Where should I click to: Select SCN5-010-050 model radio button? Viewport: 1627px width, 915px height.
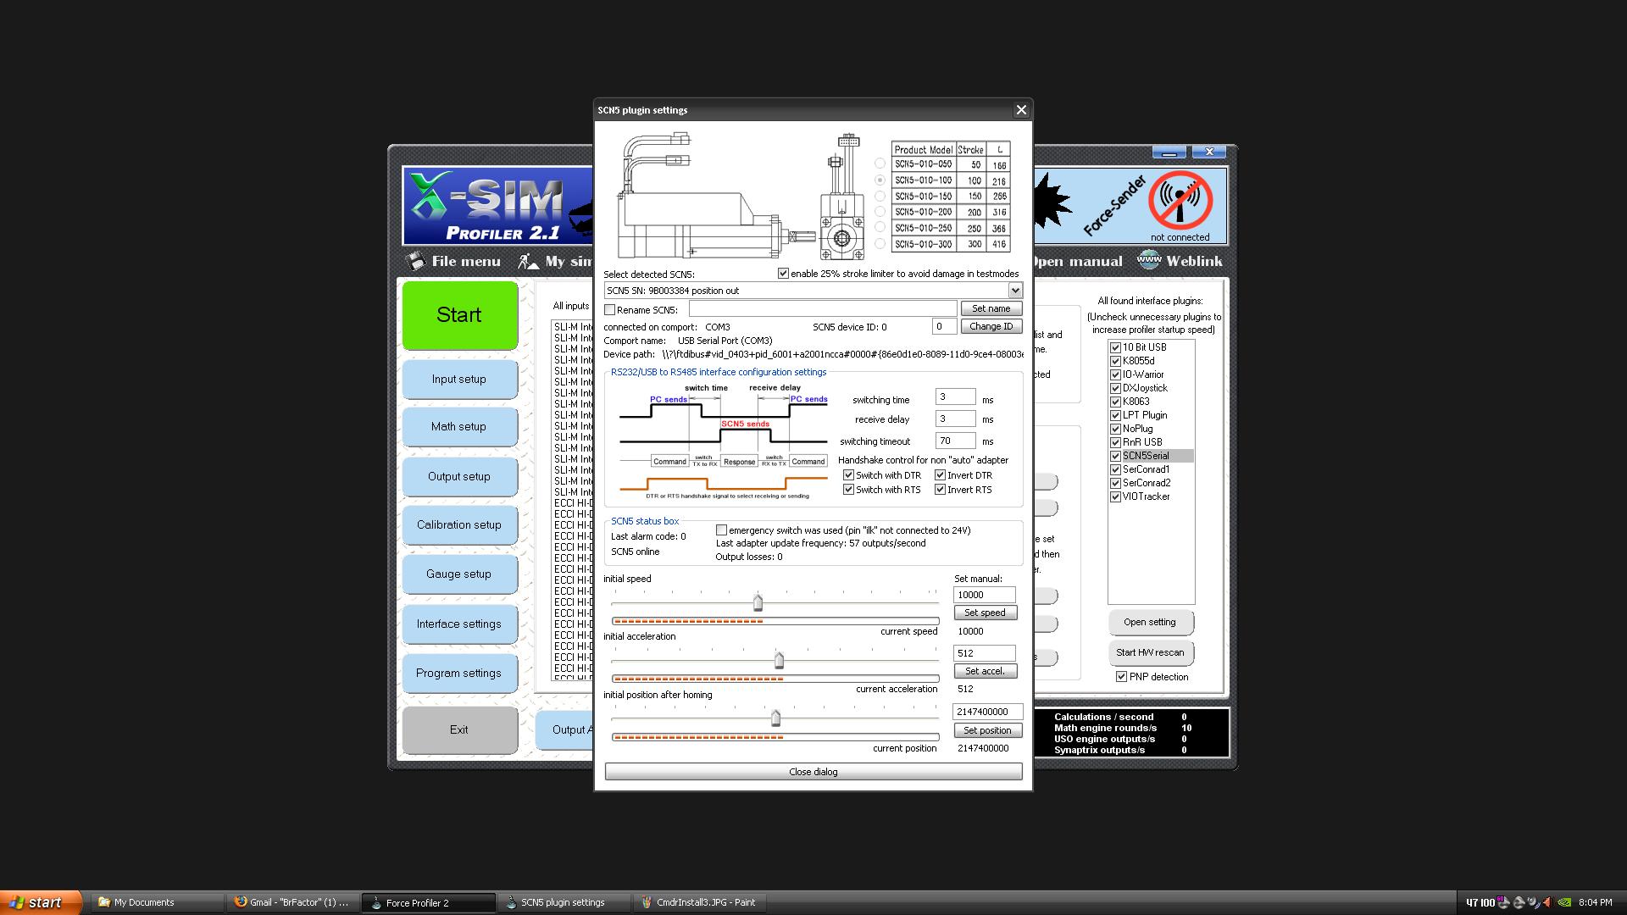880,164
